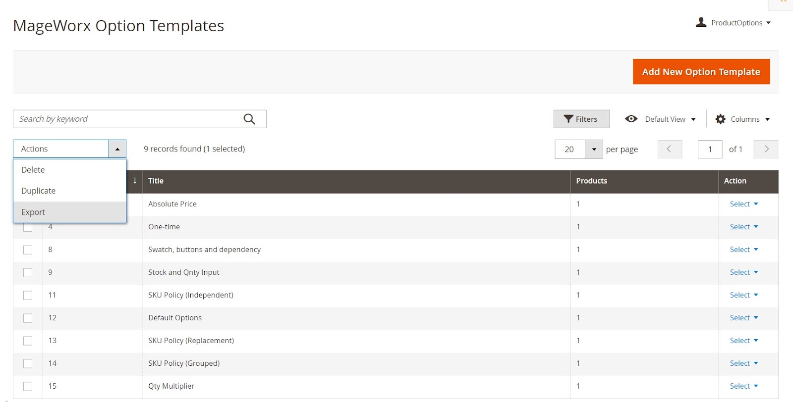Click the search magnifier icon

(249, 119)
